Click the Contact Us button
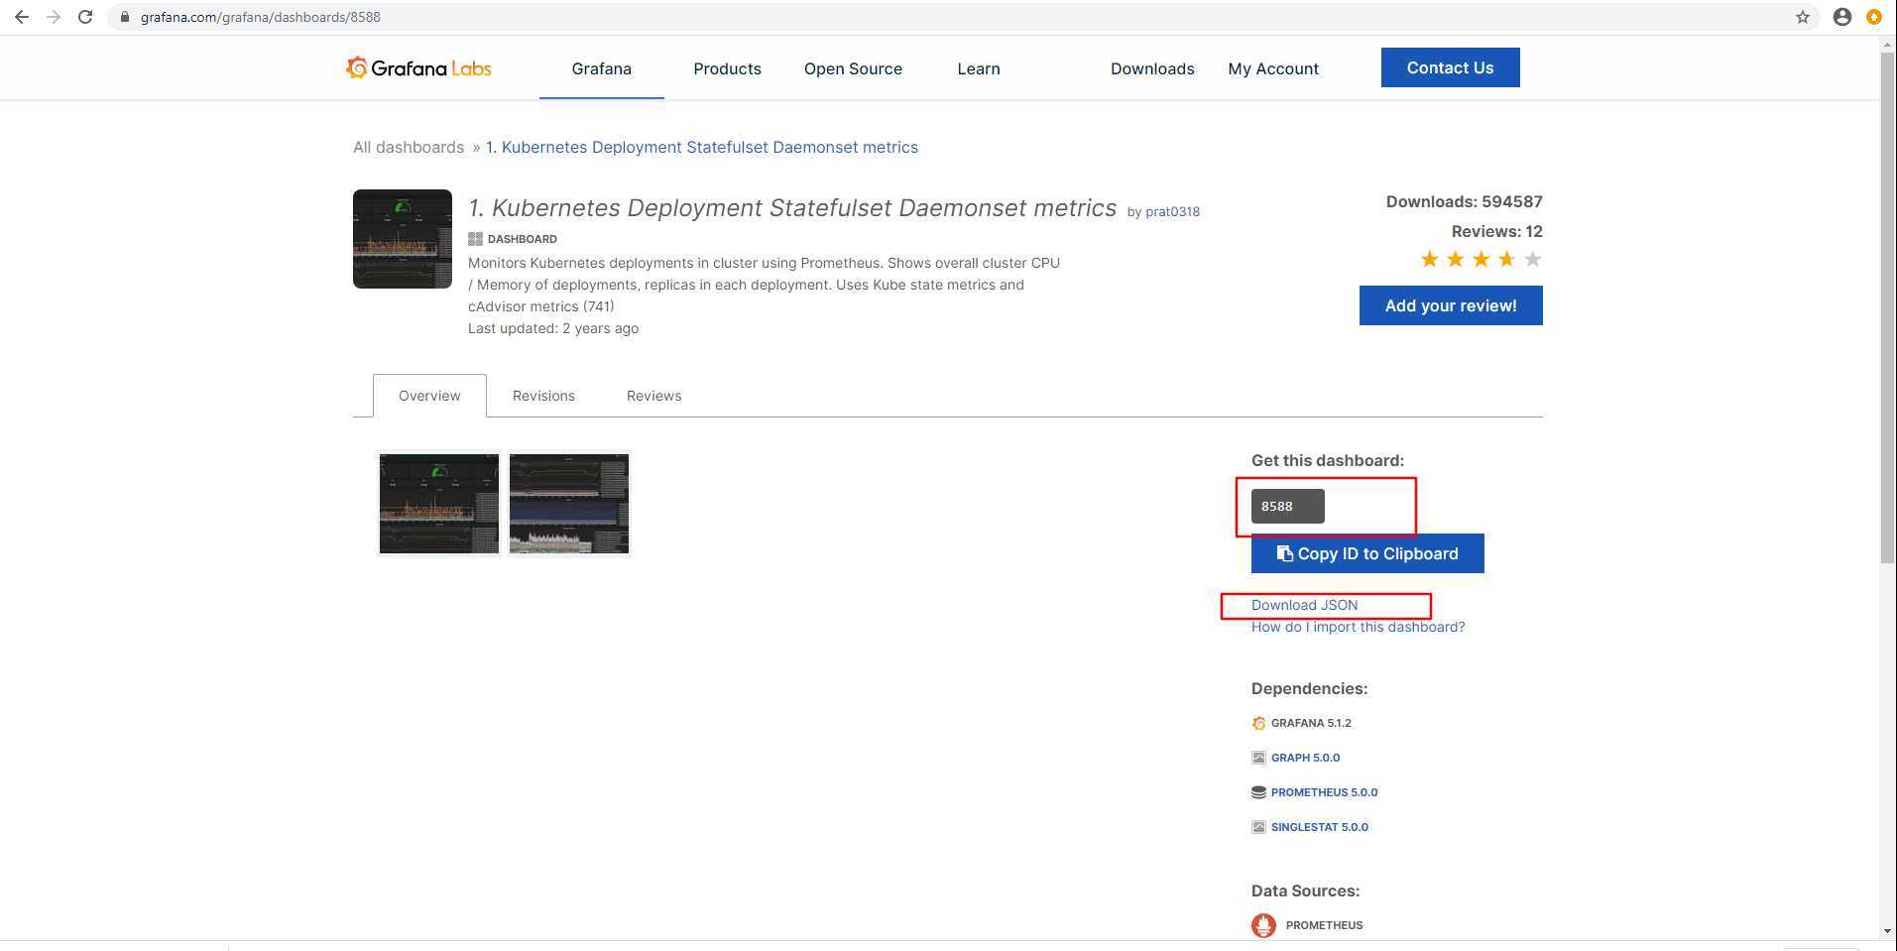Image resolution: width=1897 pixels, height=951 pixels. click(1450, 67)
